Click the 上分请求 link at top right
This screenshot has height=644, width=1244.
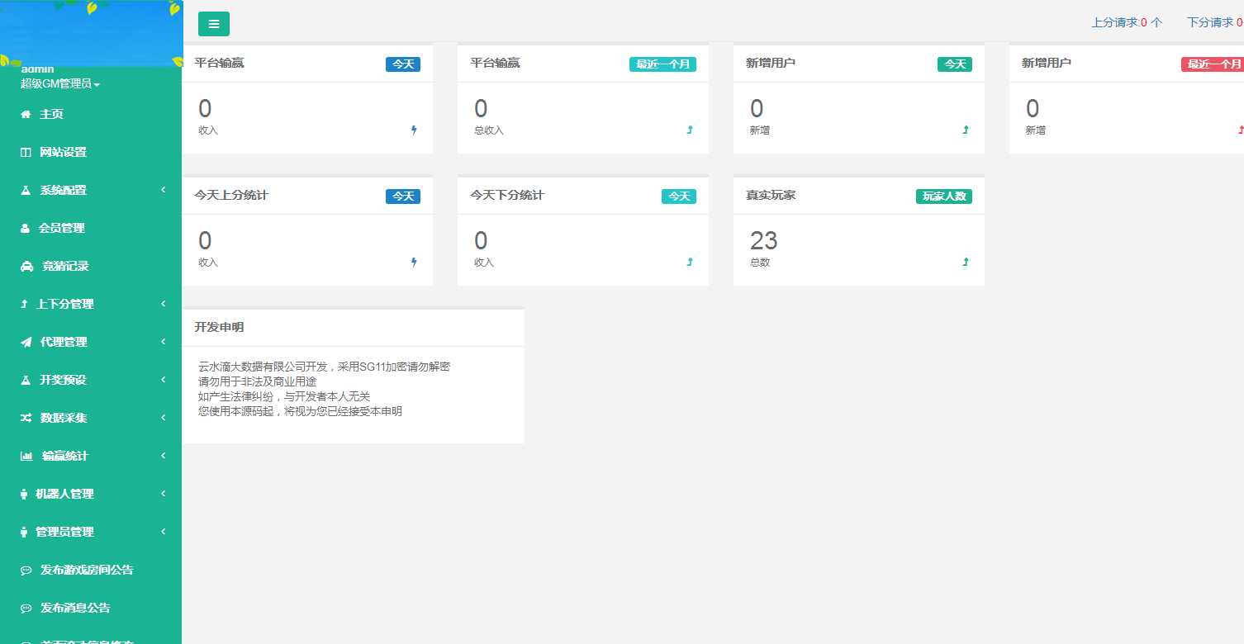[x=1117, y=22]
